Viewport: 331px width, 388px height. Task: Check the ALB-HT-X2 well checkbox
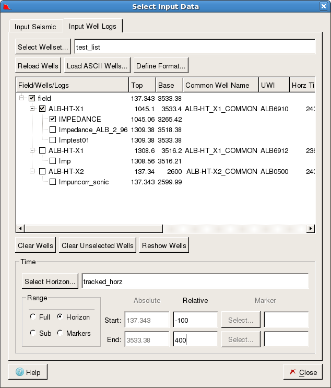pyautogui.click(x=42, y=171)
